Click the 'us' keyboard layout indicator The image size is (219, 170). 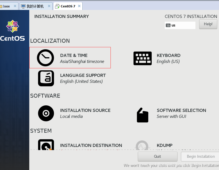(180, 25)
